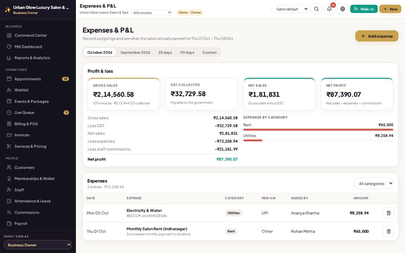Choose the Custom date range tab

[209, 52]
